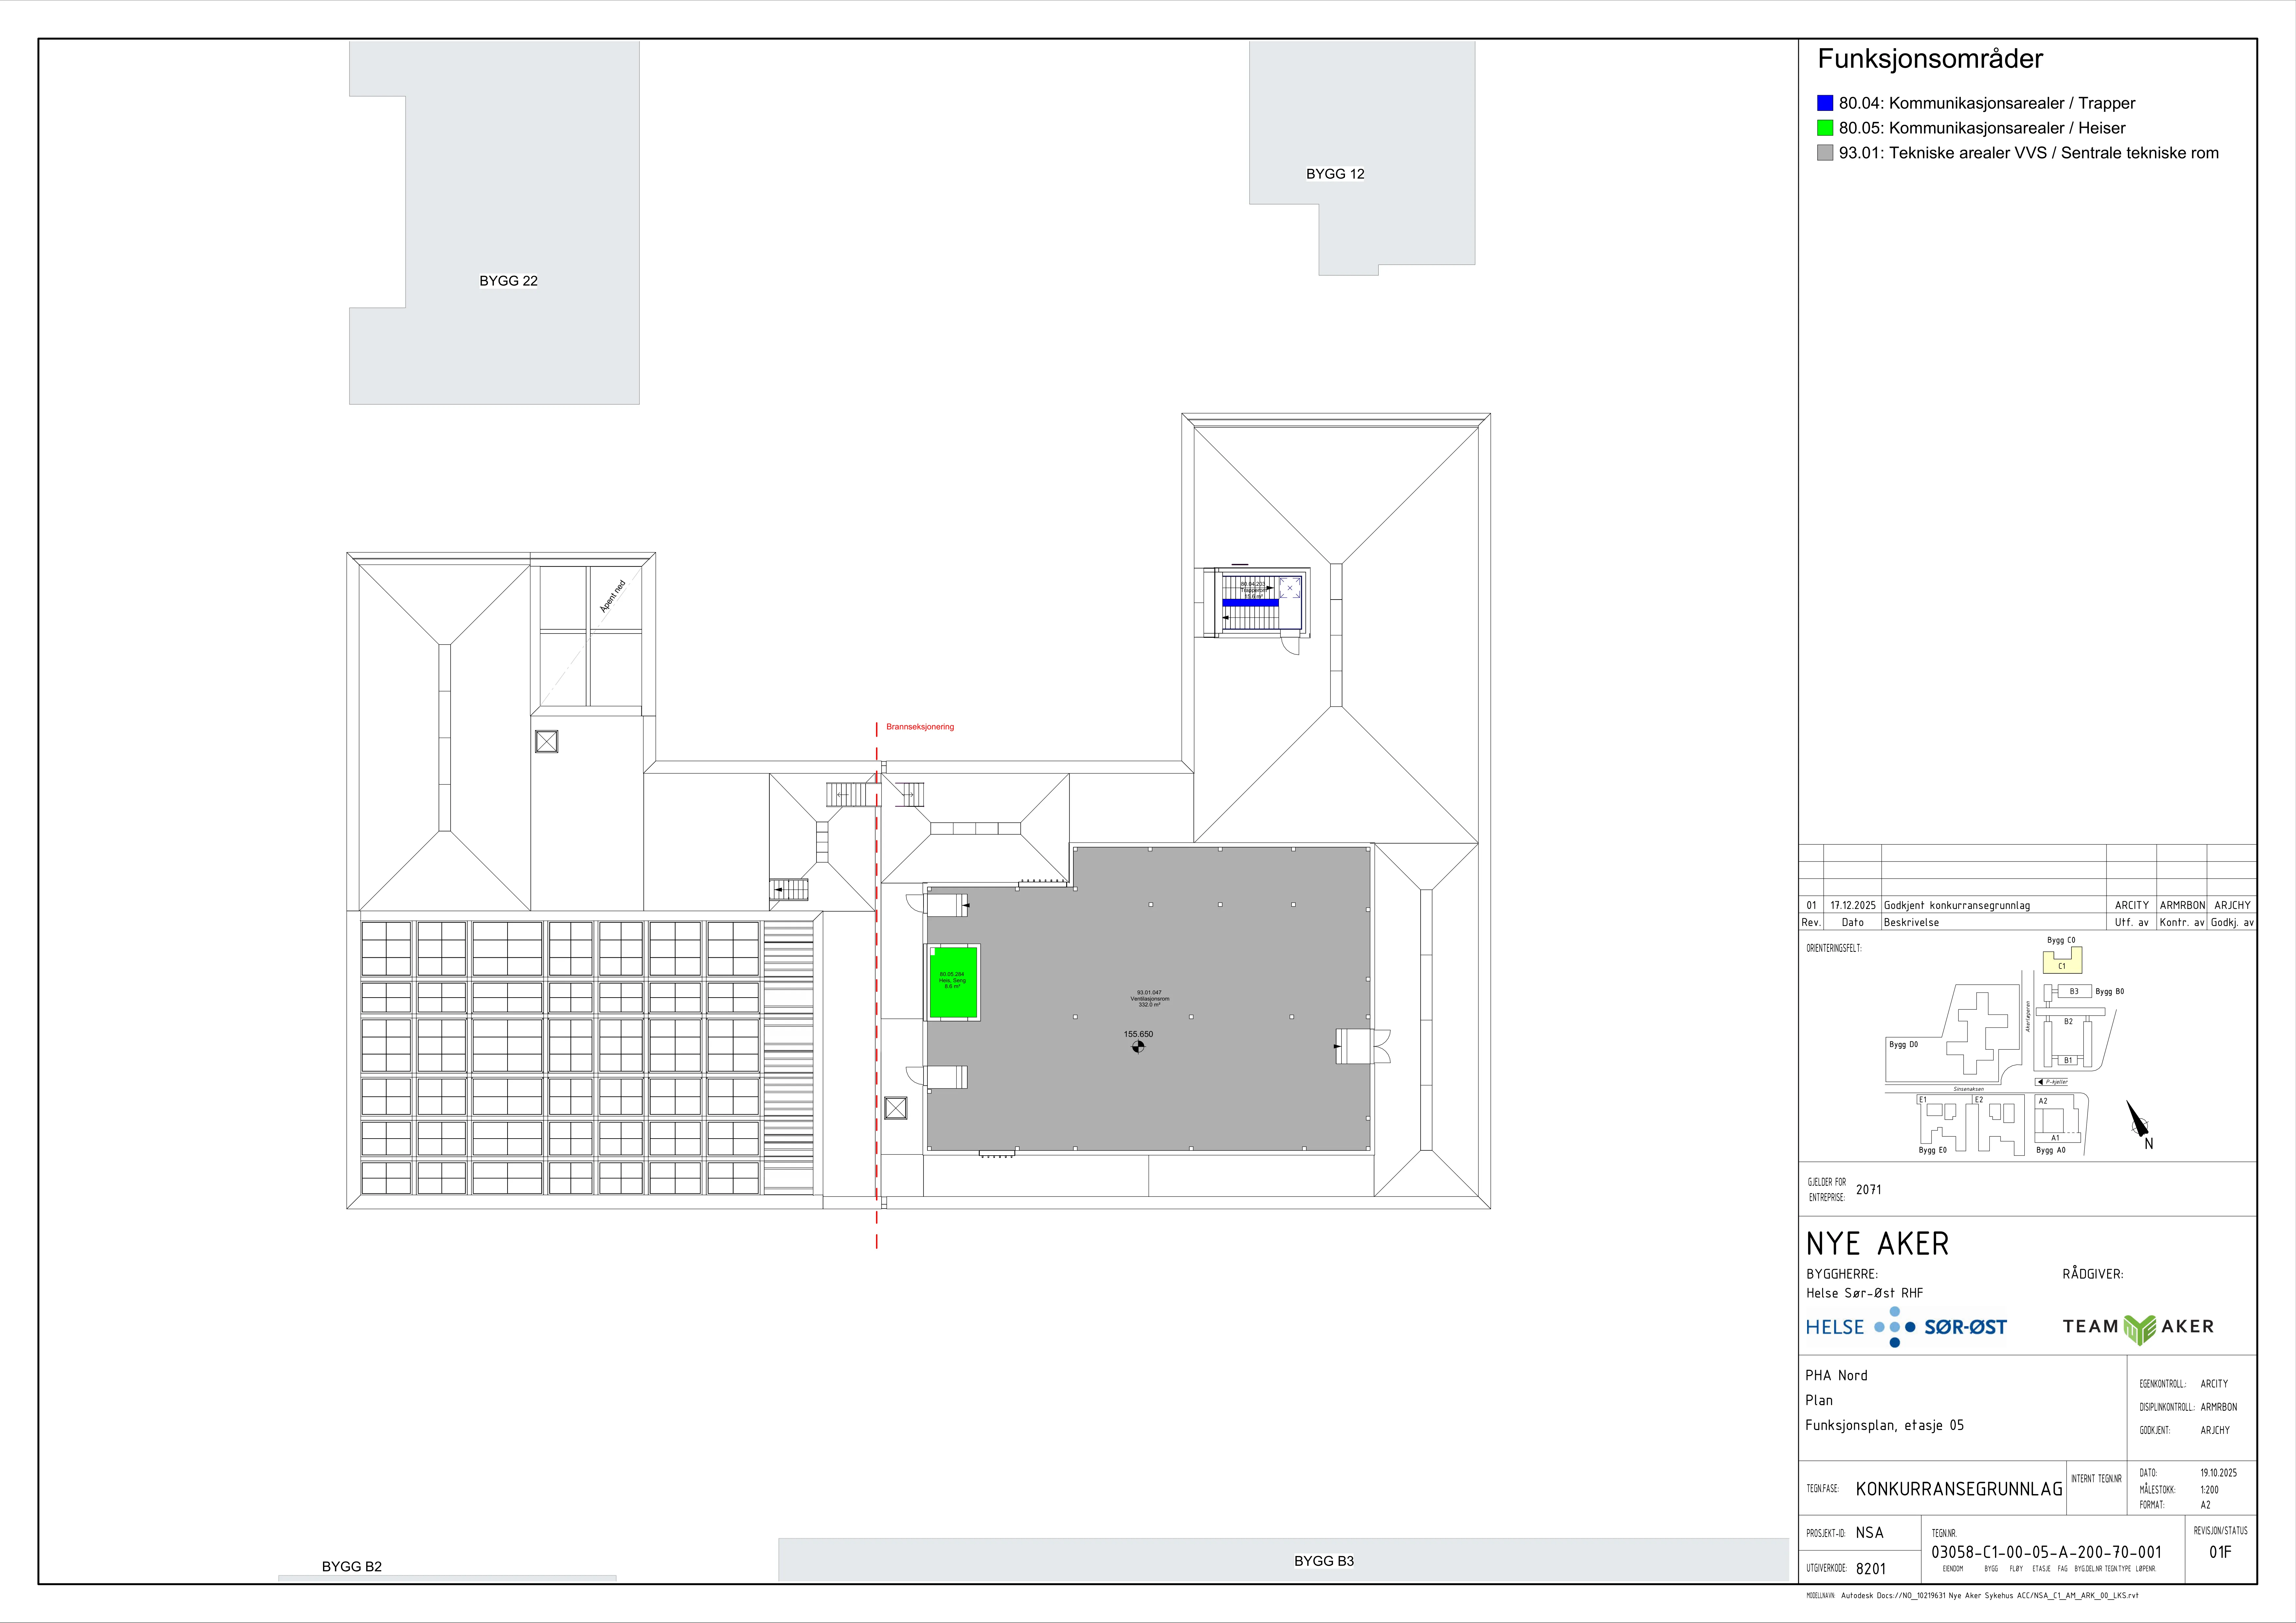
Task: Select the crossed shaft box below the Åpent ned skylight
Action: click(546, 742)
